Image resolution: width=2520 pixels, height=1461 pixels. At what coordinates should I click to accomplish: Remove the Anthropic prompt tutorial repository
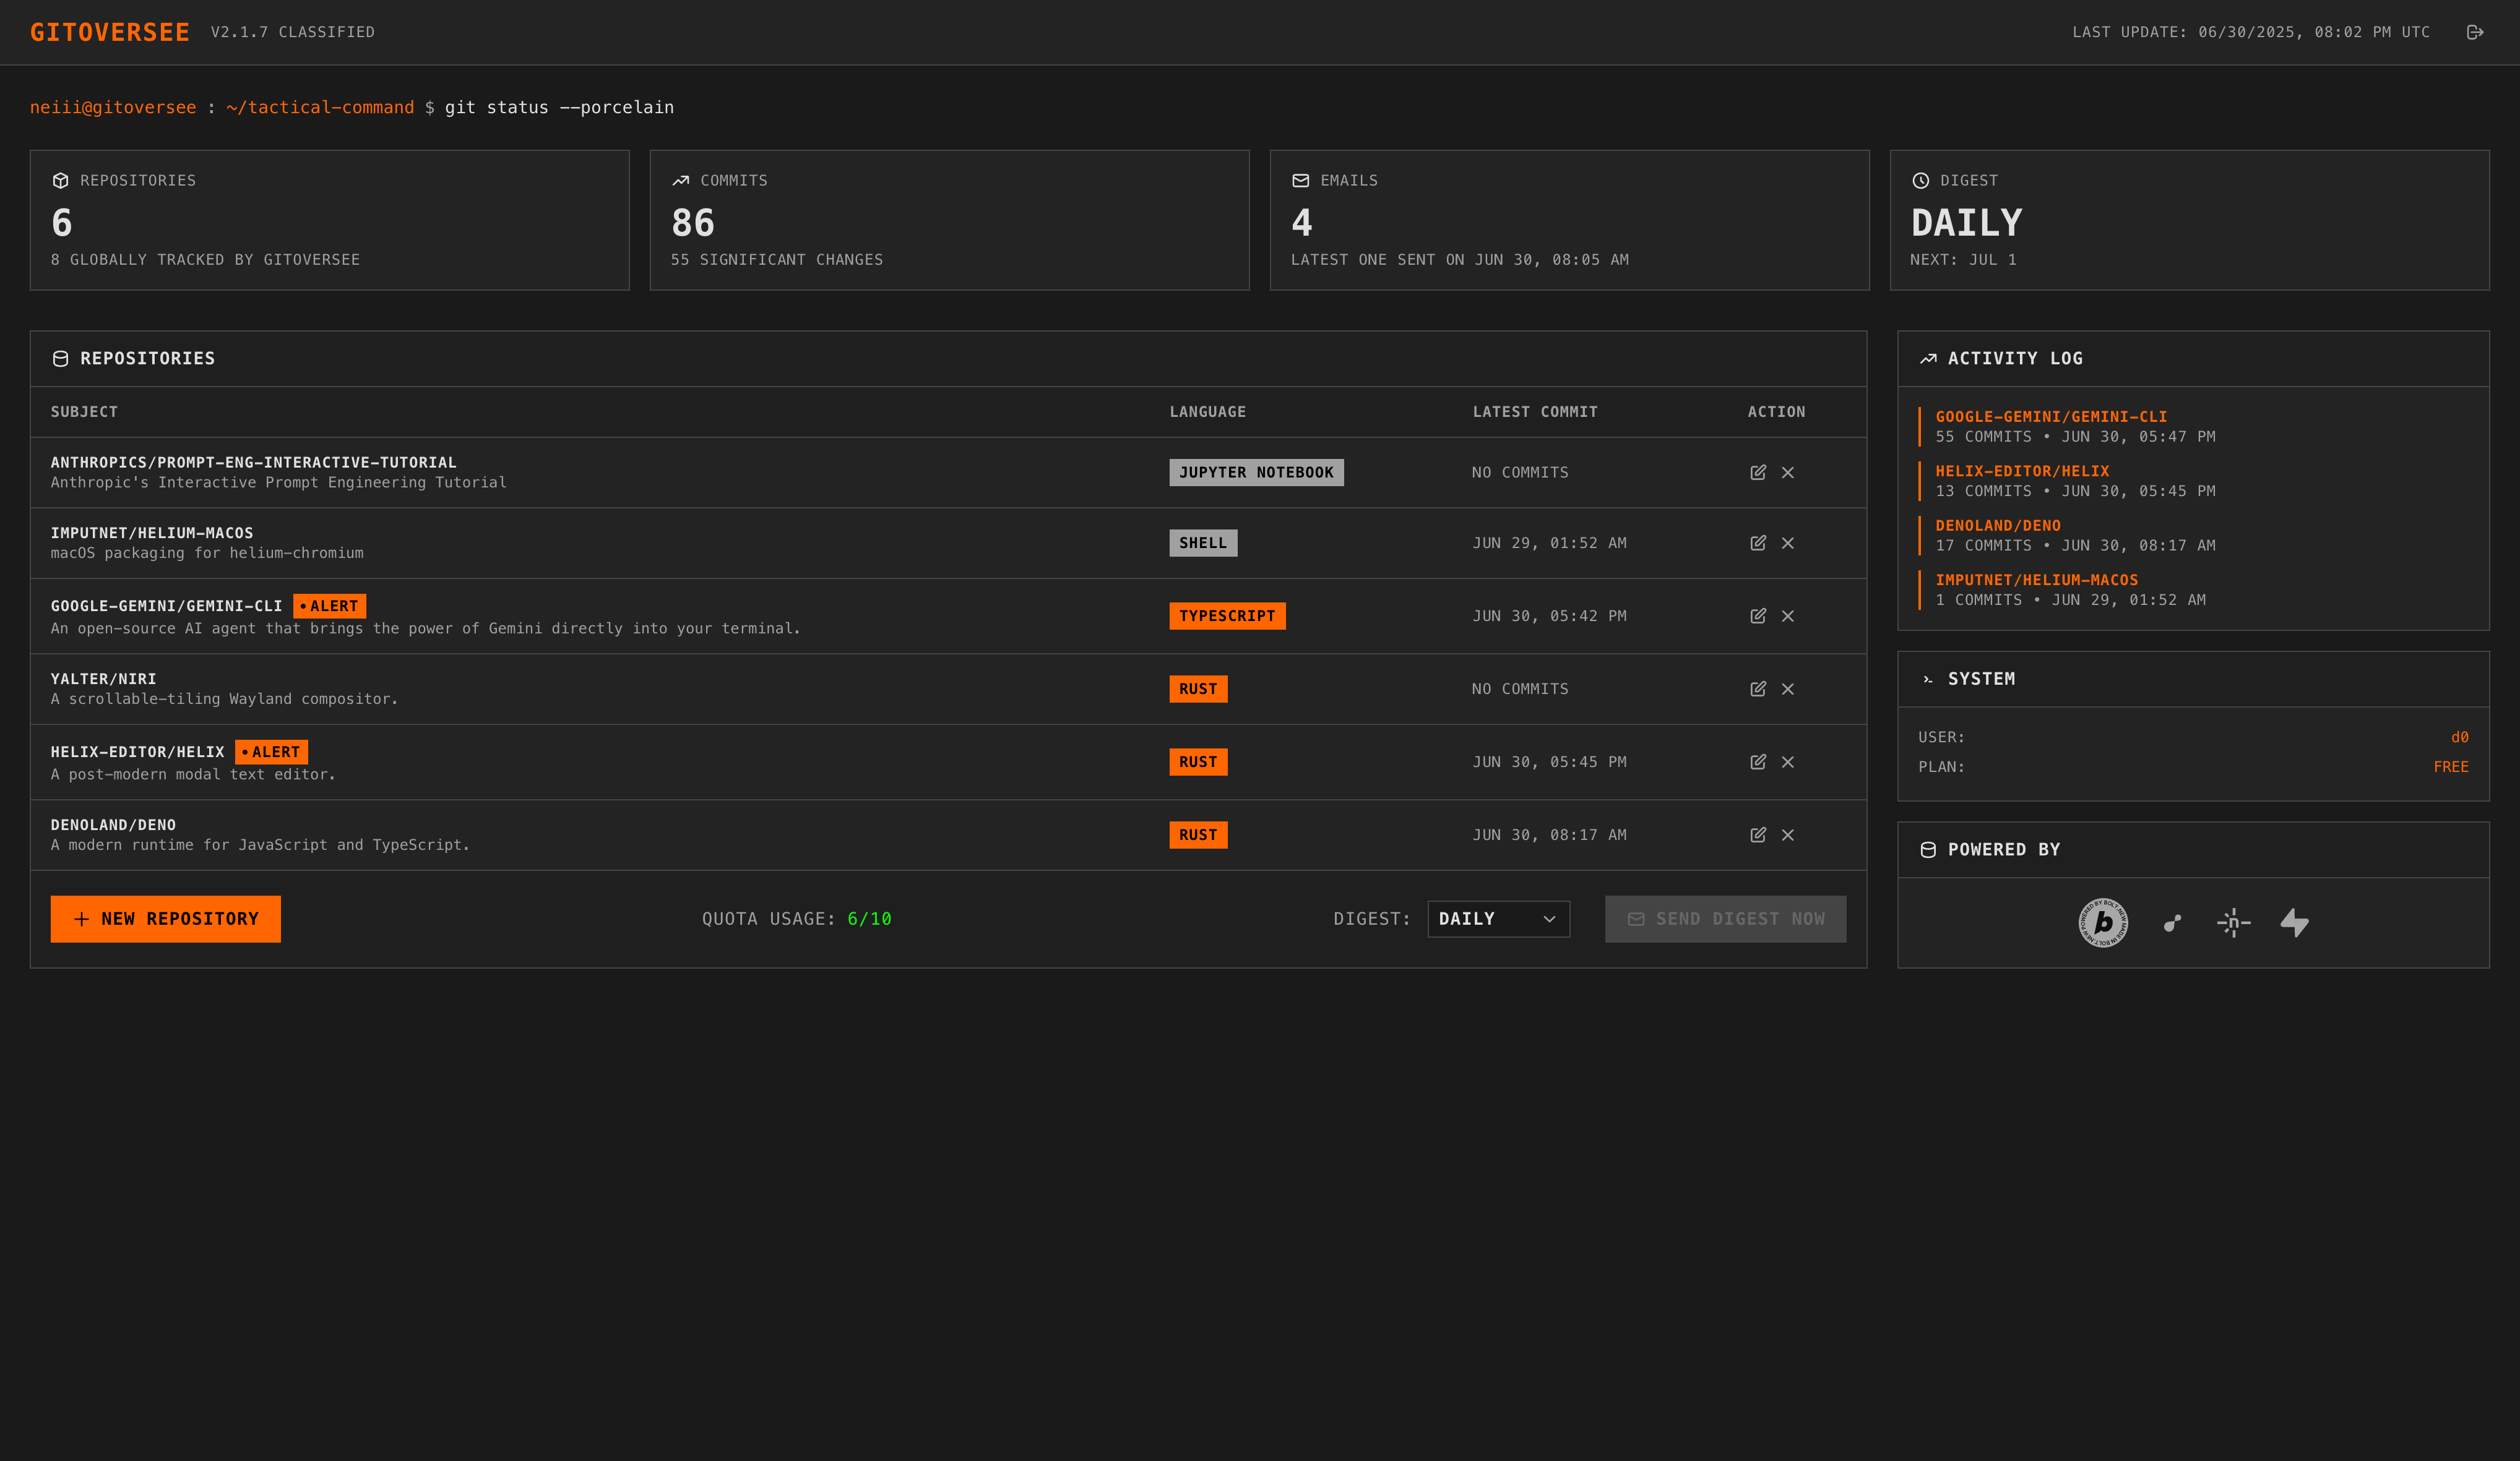coord(1787,473)
